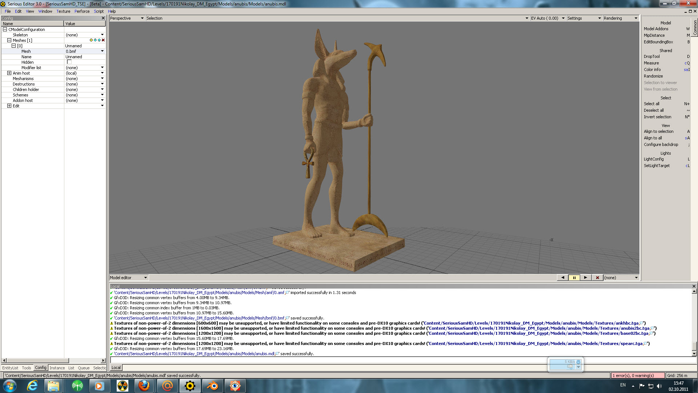Screen dimensions: 698x393
Task: Select the Tools tab
Action: tap(27, 368)
